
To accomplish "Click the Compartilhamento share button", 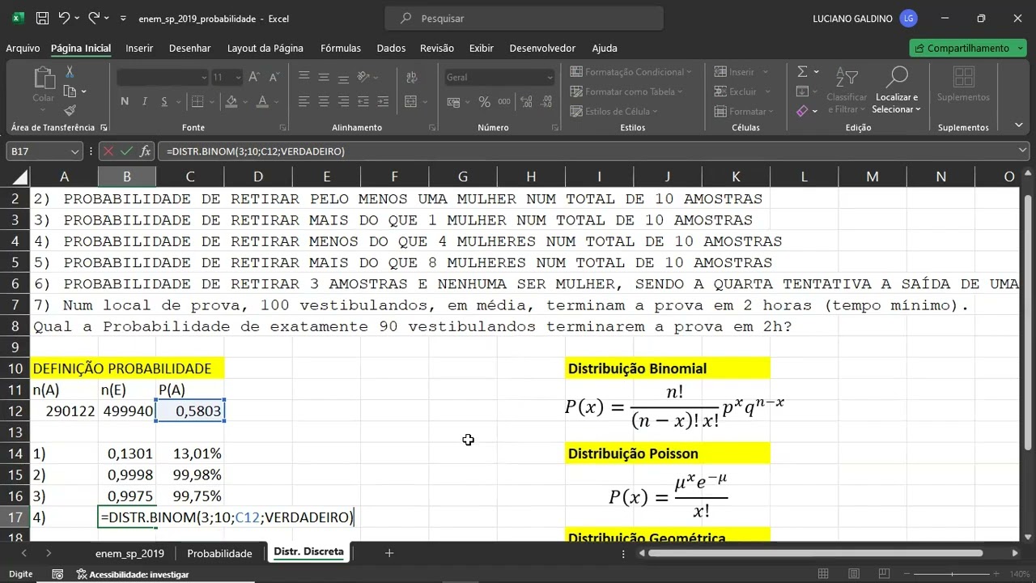I will click(968, 48).
